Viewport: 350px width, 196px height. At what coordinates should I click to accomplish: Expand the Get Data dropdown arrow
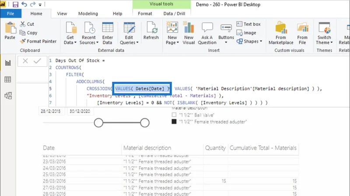[x=75, y=42]
